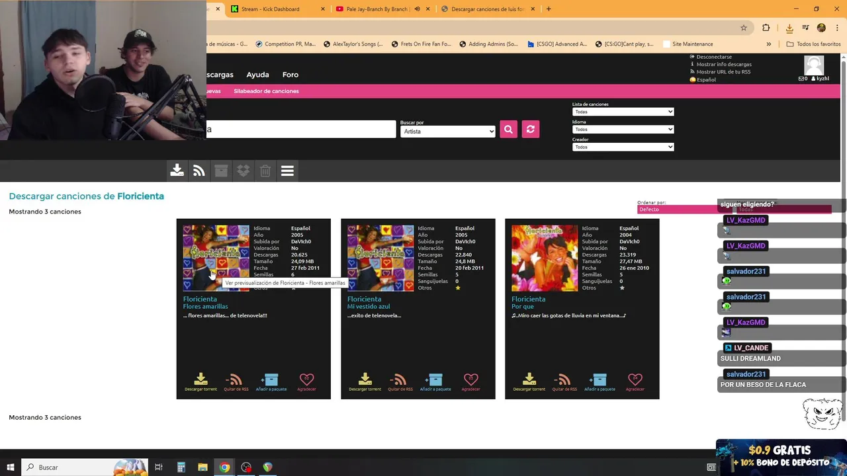Open the media control playlist icon
The height and width of the screenshot is (476, 847).
[x=805, y=28]
